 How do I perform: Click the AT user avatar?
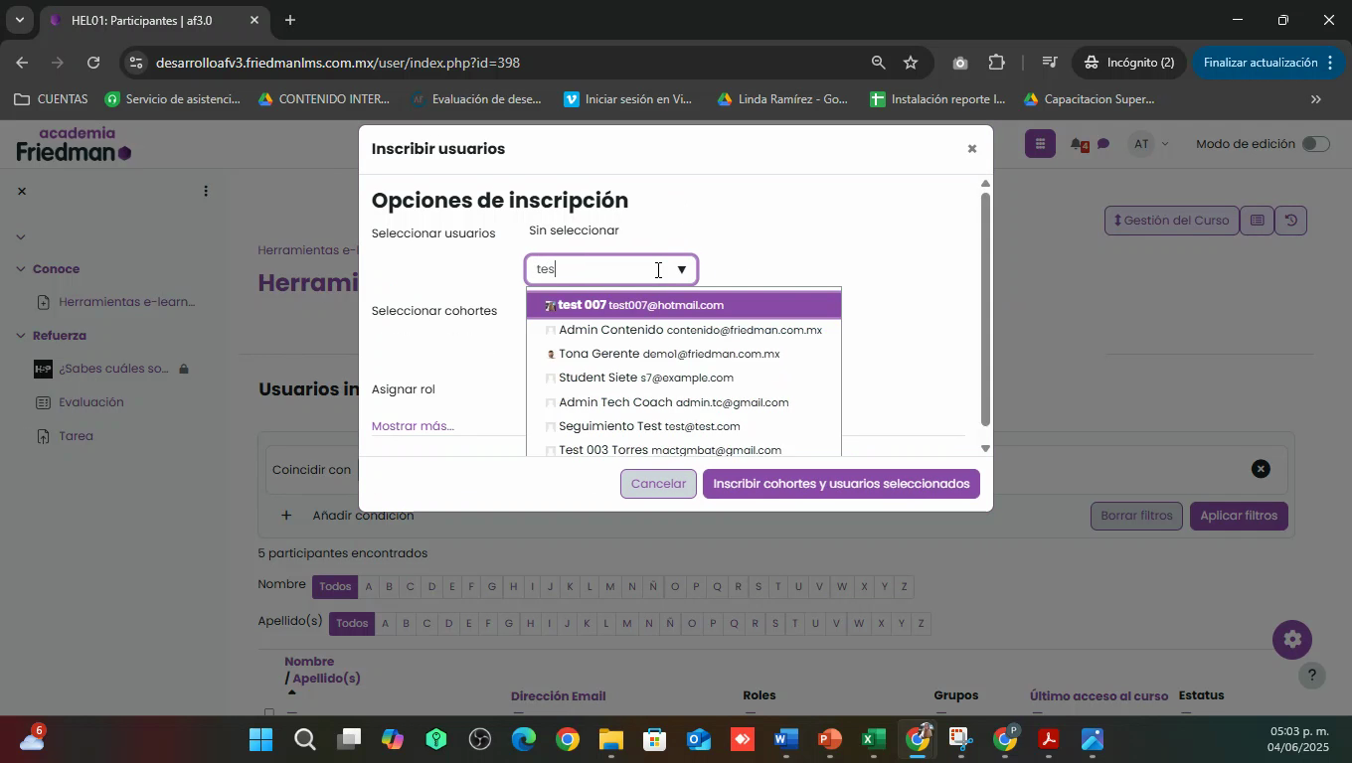tap(1141, 145)
